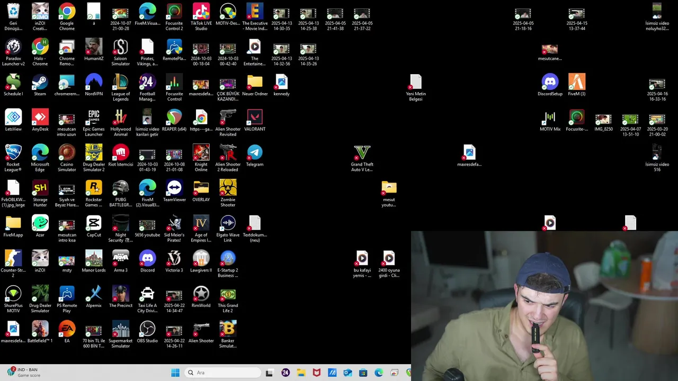678x381 pixels.
Task: Open the TikTok LIVE Studio shortcut
Action: (x=201, y=17)
